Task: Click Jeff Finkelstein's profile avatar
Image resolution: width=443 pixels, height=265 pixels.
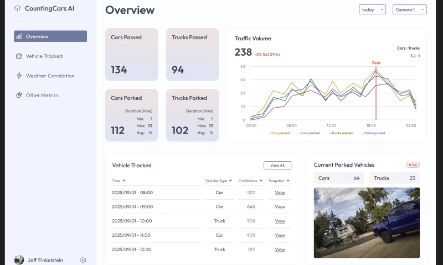Action: [x=19, y=259]
